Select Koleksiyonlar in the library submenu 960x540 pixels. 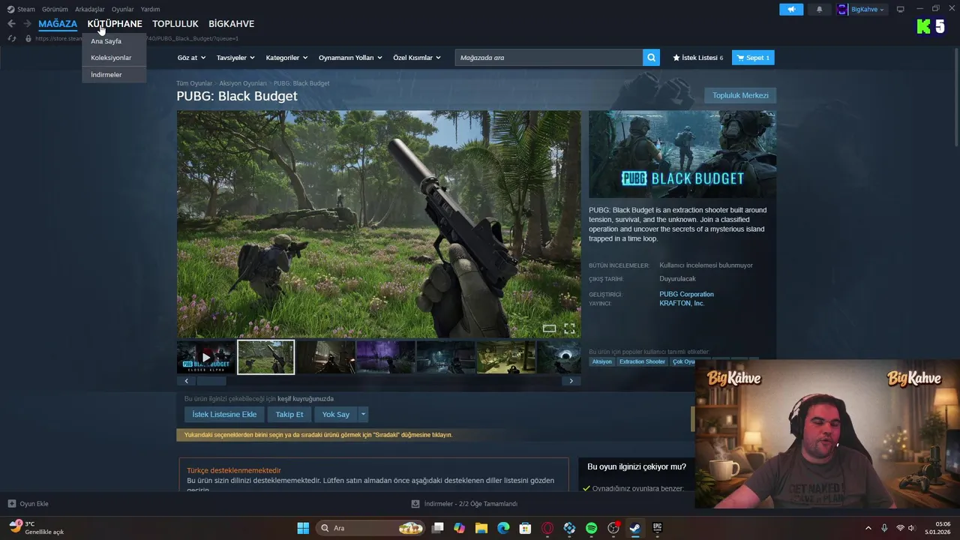tap(114, 58)
